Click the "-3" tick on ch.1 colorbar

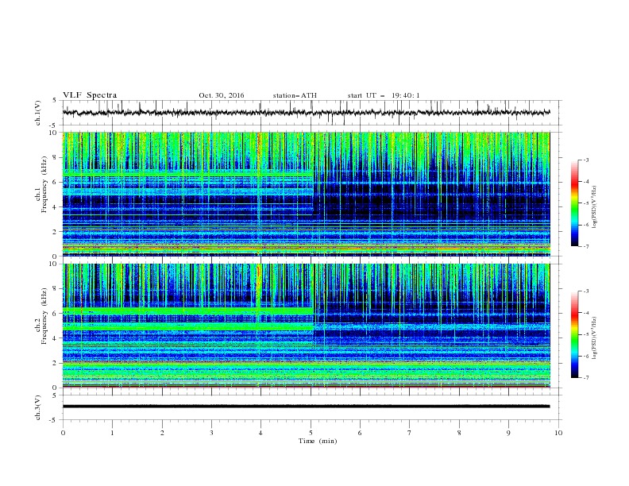(x=586, y=160)
